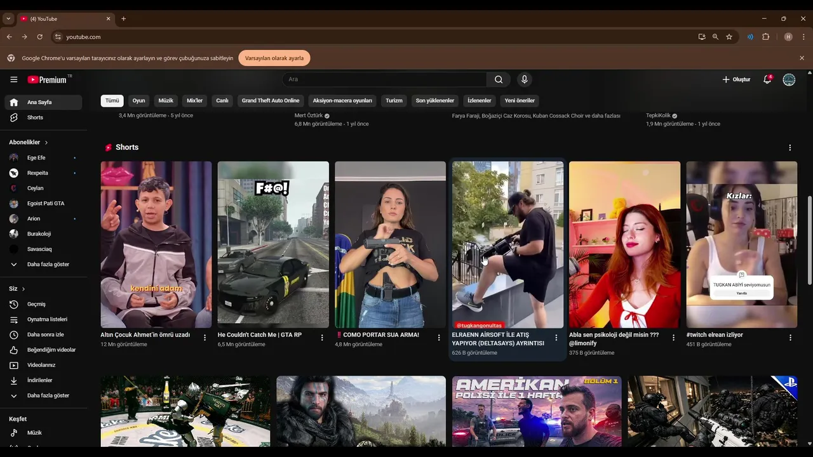Select the Tümü filter chip
This screenshot has width=813, height=457.
click(112, 100)
